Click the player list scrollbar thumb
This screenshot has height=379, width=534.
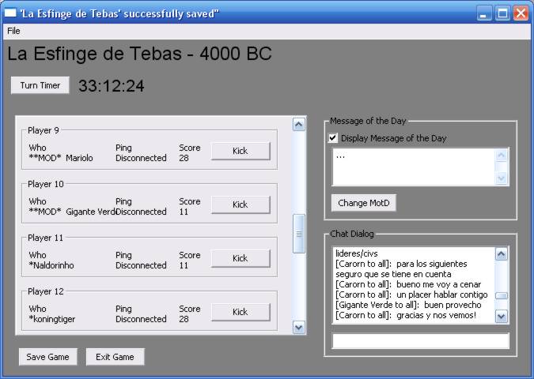(x=299, y=234)
